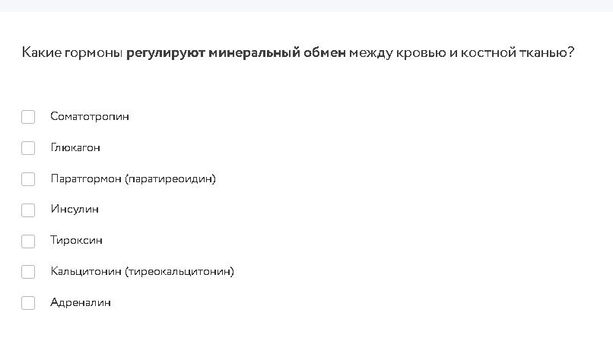Viewport: 613px width, 344px height.
Task: Click the bold phrase регулируют минеральный обмен
Action: click(236, 52)
